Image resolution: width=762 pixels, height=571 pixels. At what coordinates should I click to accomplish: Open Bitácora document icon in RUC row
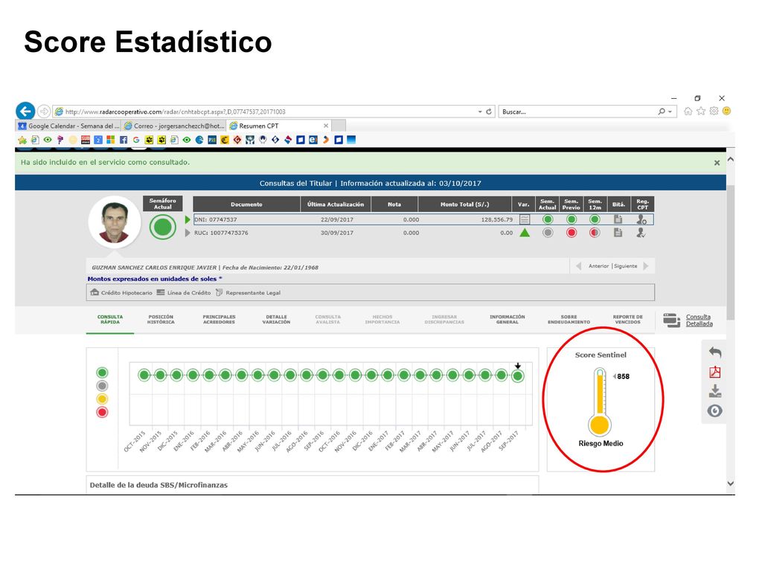point(618,233)
